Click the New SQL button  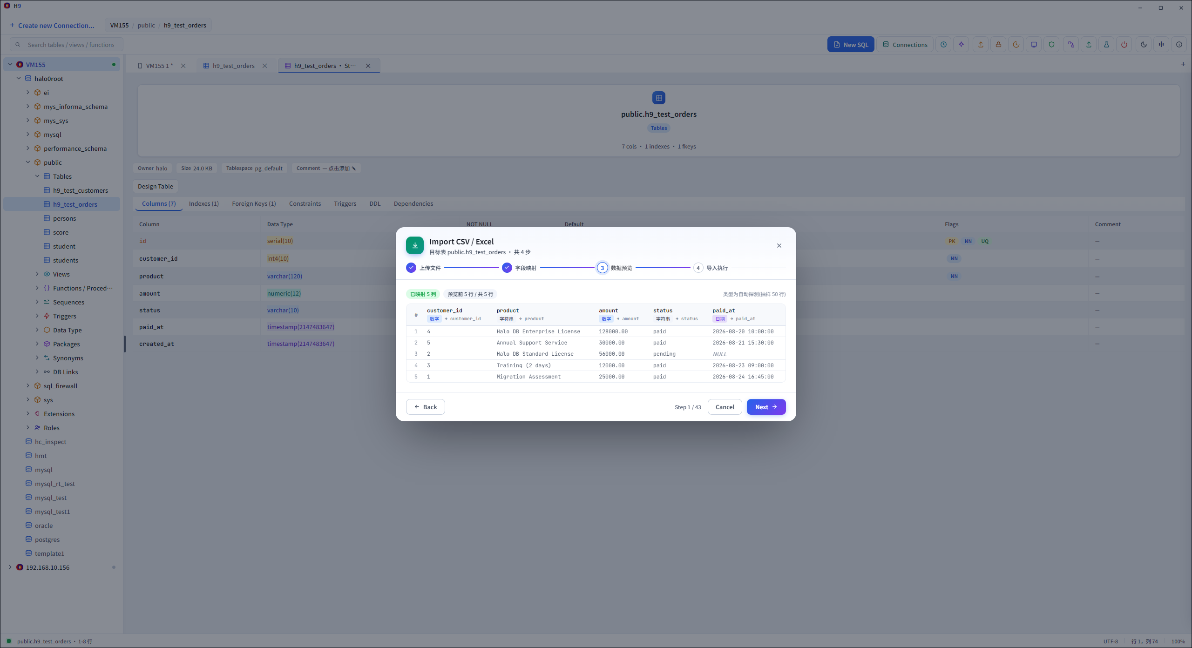click(851, 45)
